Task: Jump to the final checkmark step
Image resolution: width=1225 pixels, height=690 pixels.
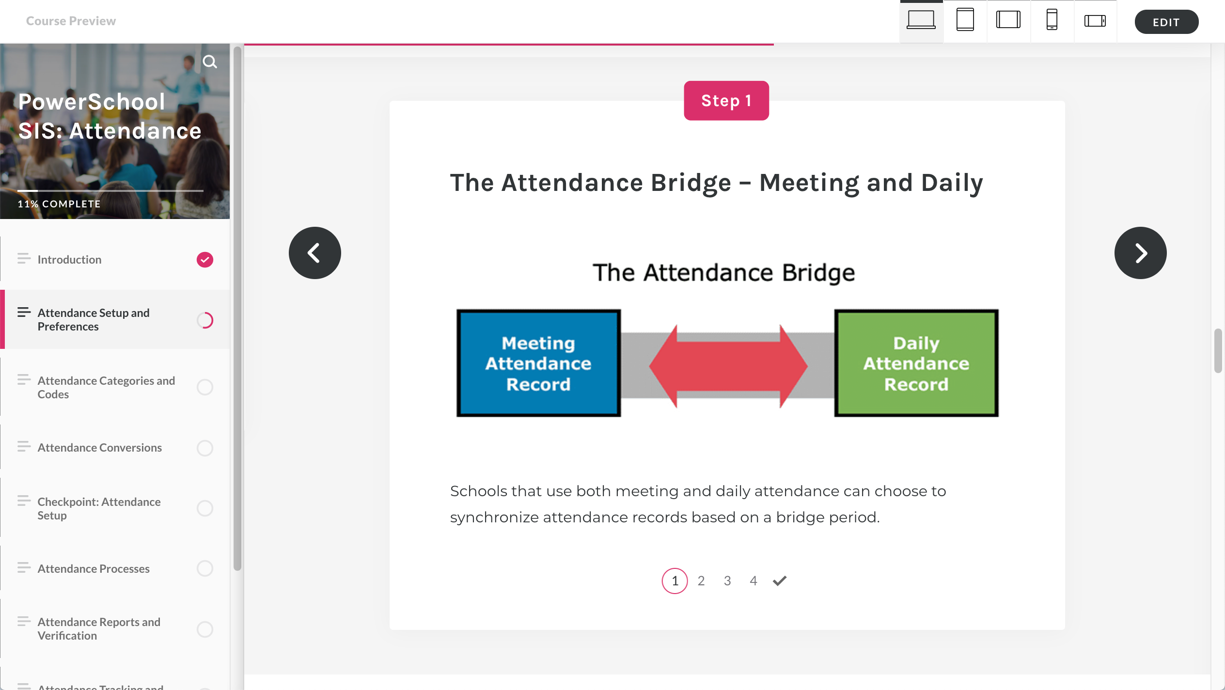Action: (780, 580)
